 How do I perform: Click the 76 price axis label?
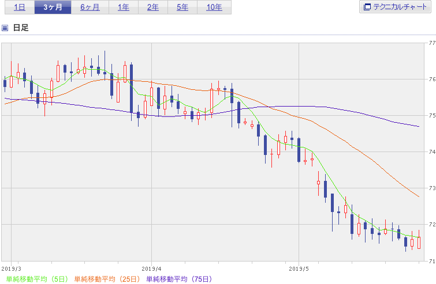[432, 79]
